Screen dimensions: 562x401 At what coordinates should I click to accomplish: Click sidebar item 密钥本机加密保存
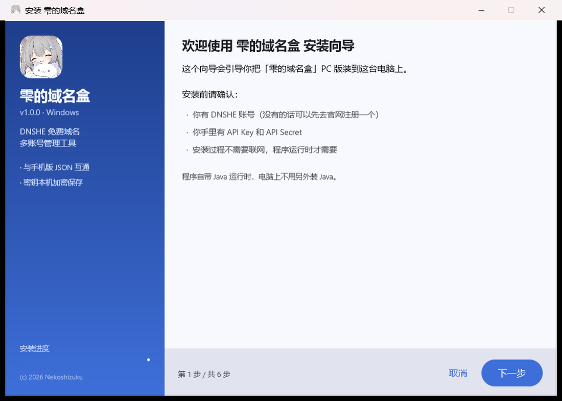pyautogui.click(x=51, y=182)
